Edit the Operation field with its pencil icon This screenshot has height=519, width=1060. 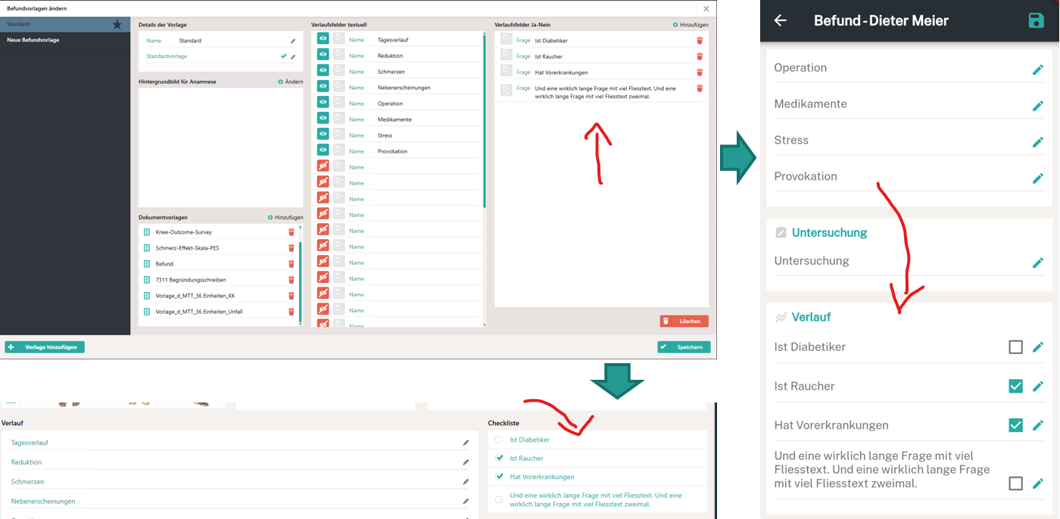pos(1037,70)
